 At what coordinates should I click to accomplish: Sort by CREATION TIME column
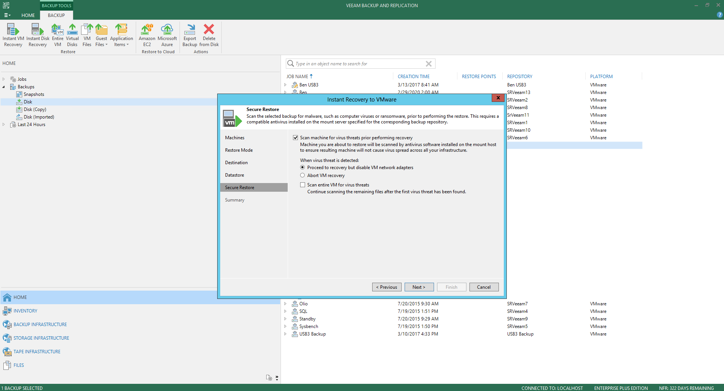click(414, 77)
